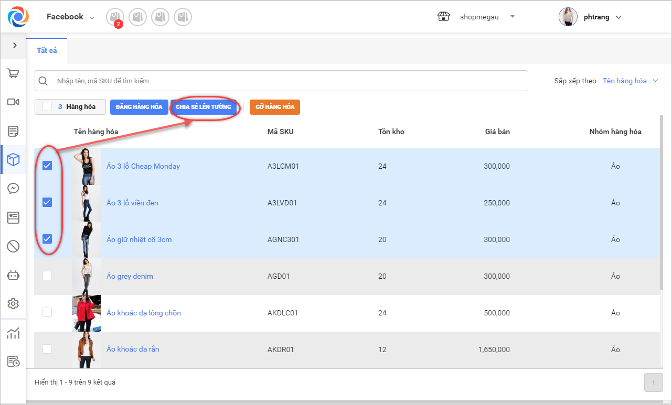Open the Messenger chat icon in sidebar
Screen dimensions: 672x405
pyautogui.click(x=13, y=189)
